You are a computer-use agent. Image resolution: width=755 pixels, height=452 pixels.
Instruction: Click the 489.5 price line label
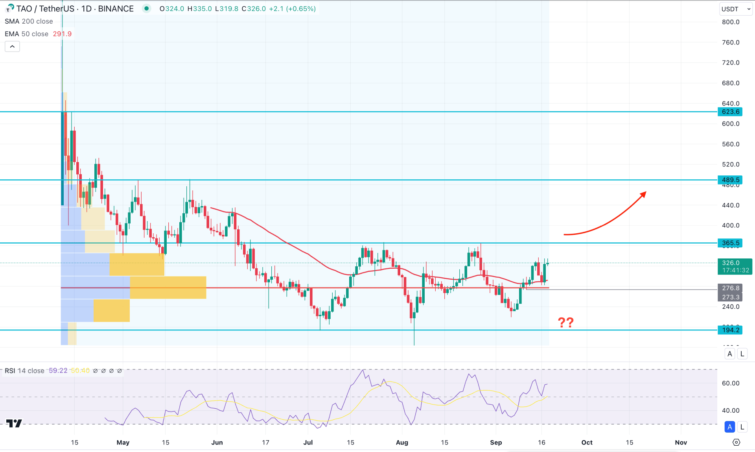coord(730,180)
